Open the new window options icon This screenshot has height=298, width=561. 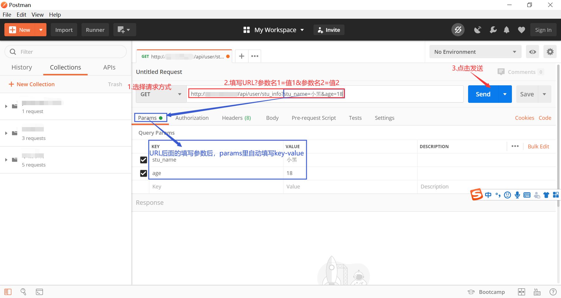[x=124, y=30]
